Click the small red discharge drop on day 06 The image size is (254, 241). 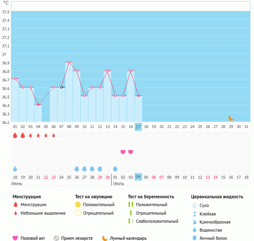coord(54,135)
